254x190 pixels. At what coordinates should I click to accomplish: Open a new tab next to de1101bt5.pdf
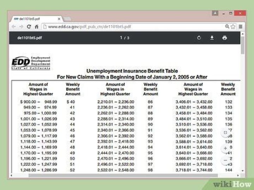pos(69,19)
